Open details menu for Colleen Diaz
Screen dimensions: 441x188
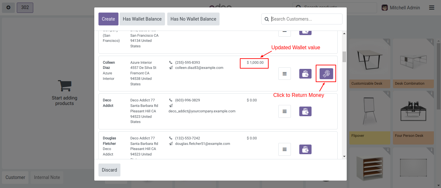coord(284,74)
